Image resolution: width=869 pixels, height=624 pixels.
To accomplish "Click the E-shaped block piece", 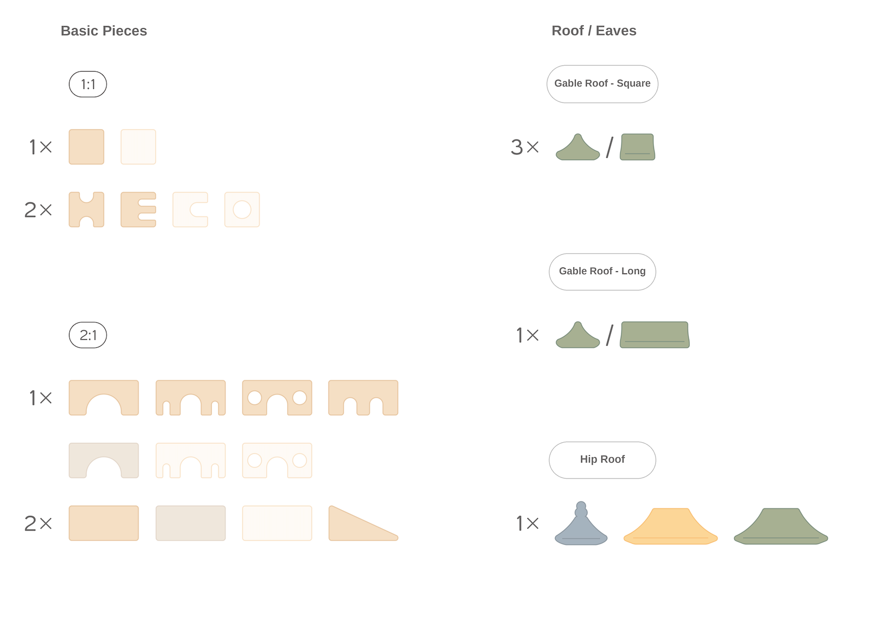I will point(138,209).
